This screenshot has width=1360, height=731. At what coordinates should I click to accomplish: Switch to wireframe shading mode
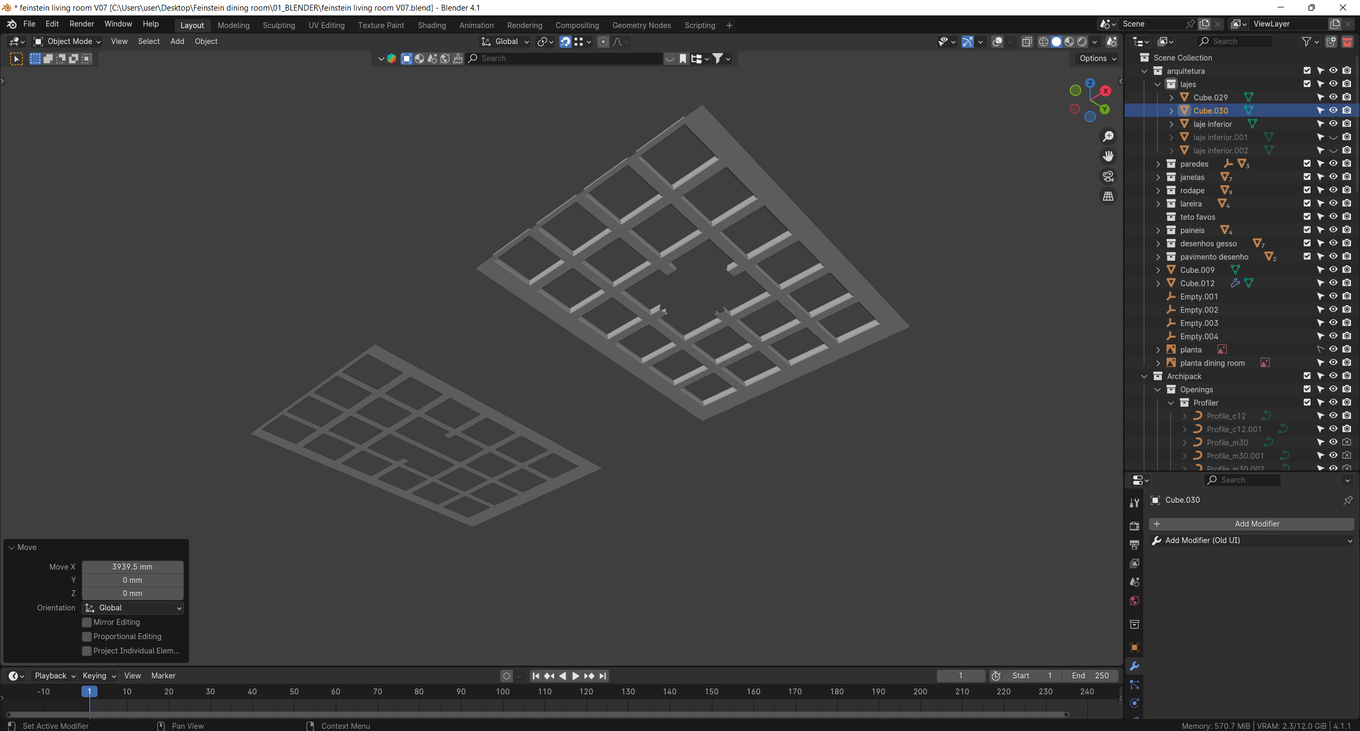pos(1043,41)
